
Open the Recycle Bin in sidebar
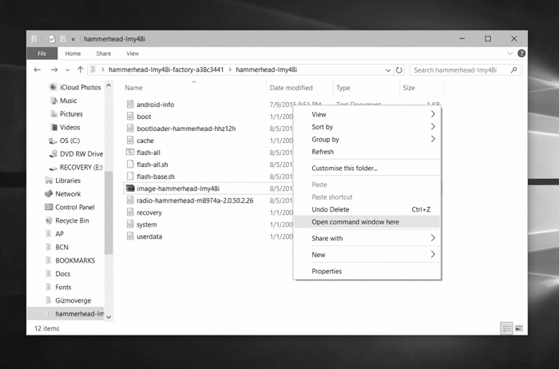tap(72, 220)
